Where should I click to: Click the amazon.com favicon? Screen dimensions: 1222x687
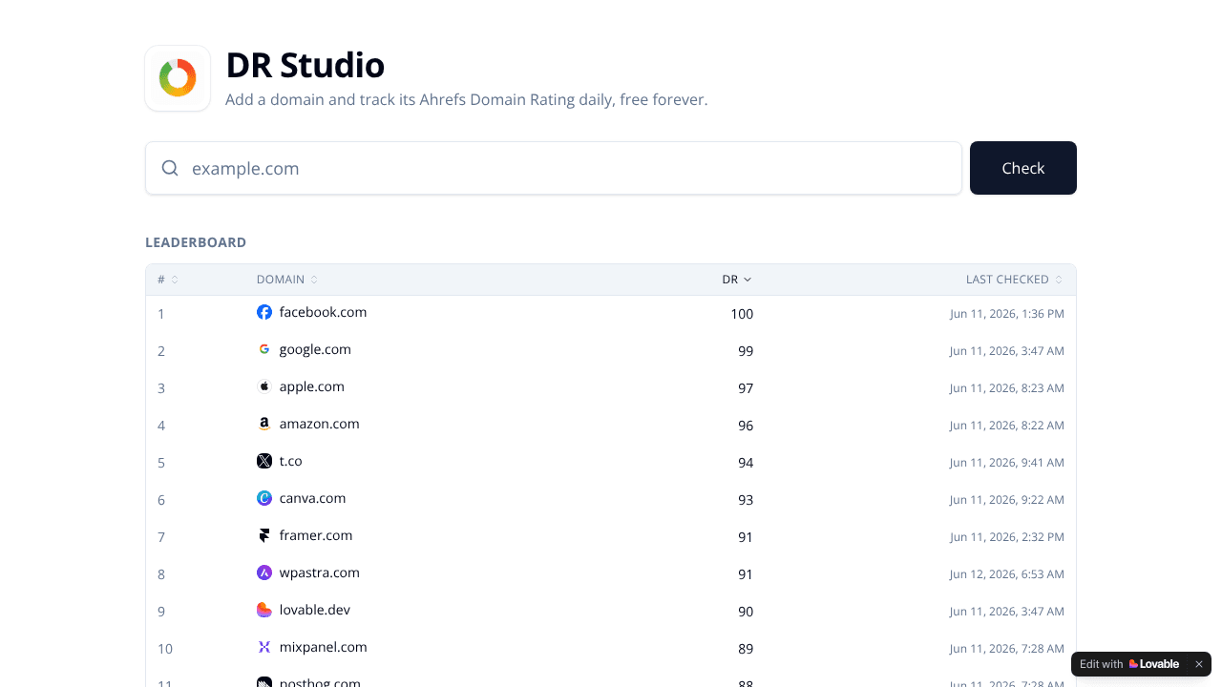pos(264,424)
